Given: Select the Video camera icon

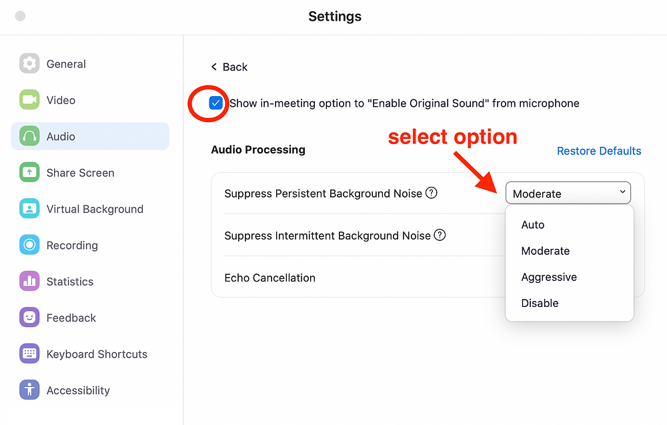Looking at the screenshot, I should (29, 100).
